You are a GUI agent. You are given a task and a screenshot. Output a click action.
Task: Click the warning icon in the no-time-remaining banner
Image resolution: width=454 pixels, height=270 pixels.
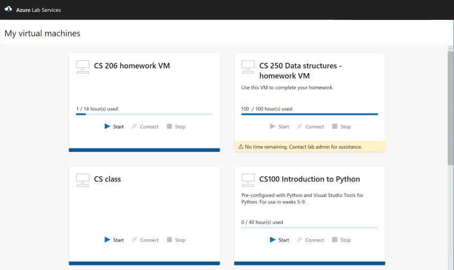pos(241,147)
